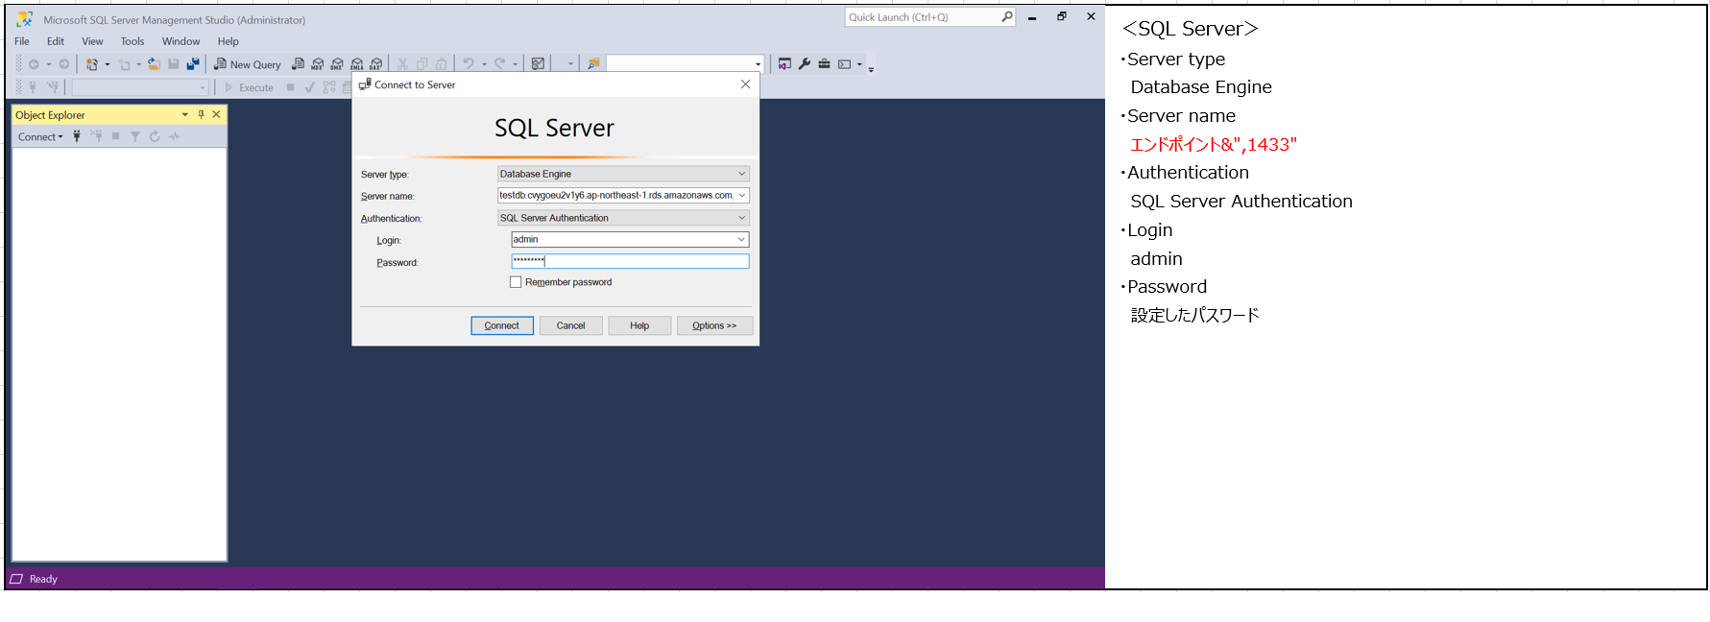Click the Analysis Services XMLA Query icon
This screenshot has width=1710, height=622.
click(357, 64)
